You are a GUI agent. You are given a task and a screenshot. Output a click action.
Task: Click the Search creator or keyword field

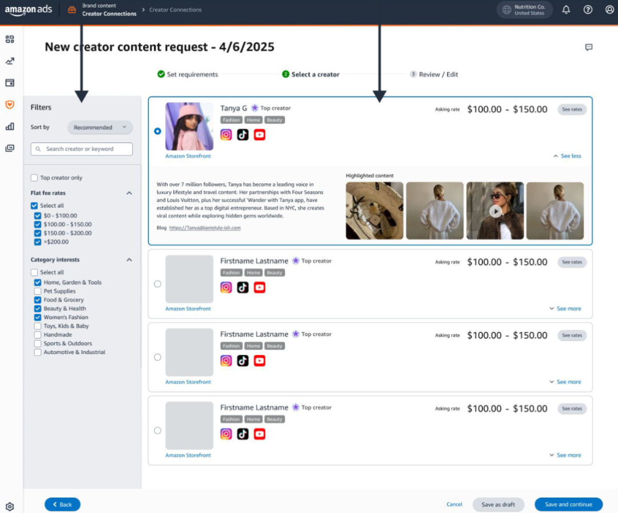82,149
